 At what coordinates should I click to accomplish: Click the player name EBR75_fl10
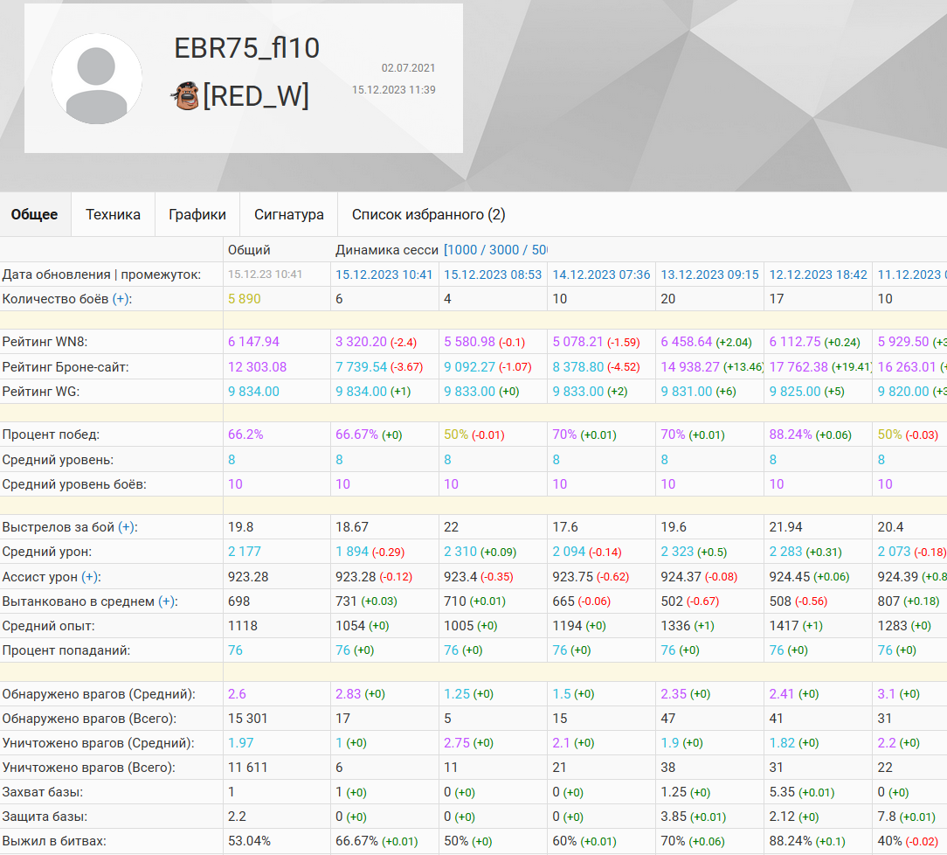247,48
